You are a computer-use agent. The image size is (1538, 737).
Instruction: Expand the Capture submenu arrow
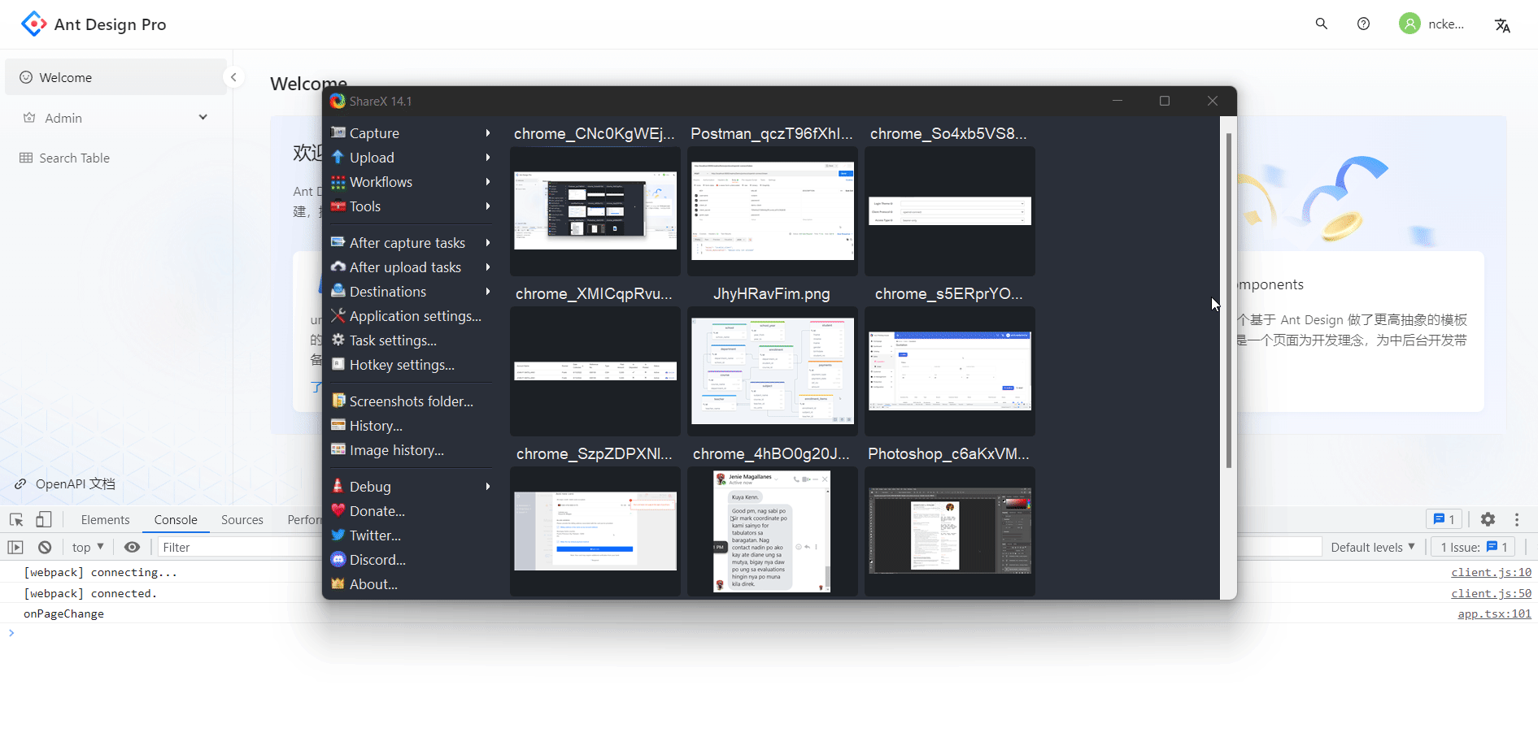(x=488, y=133)
